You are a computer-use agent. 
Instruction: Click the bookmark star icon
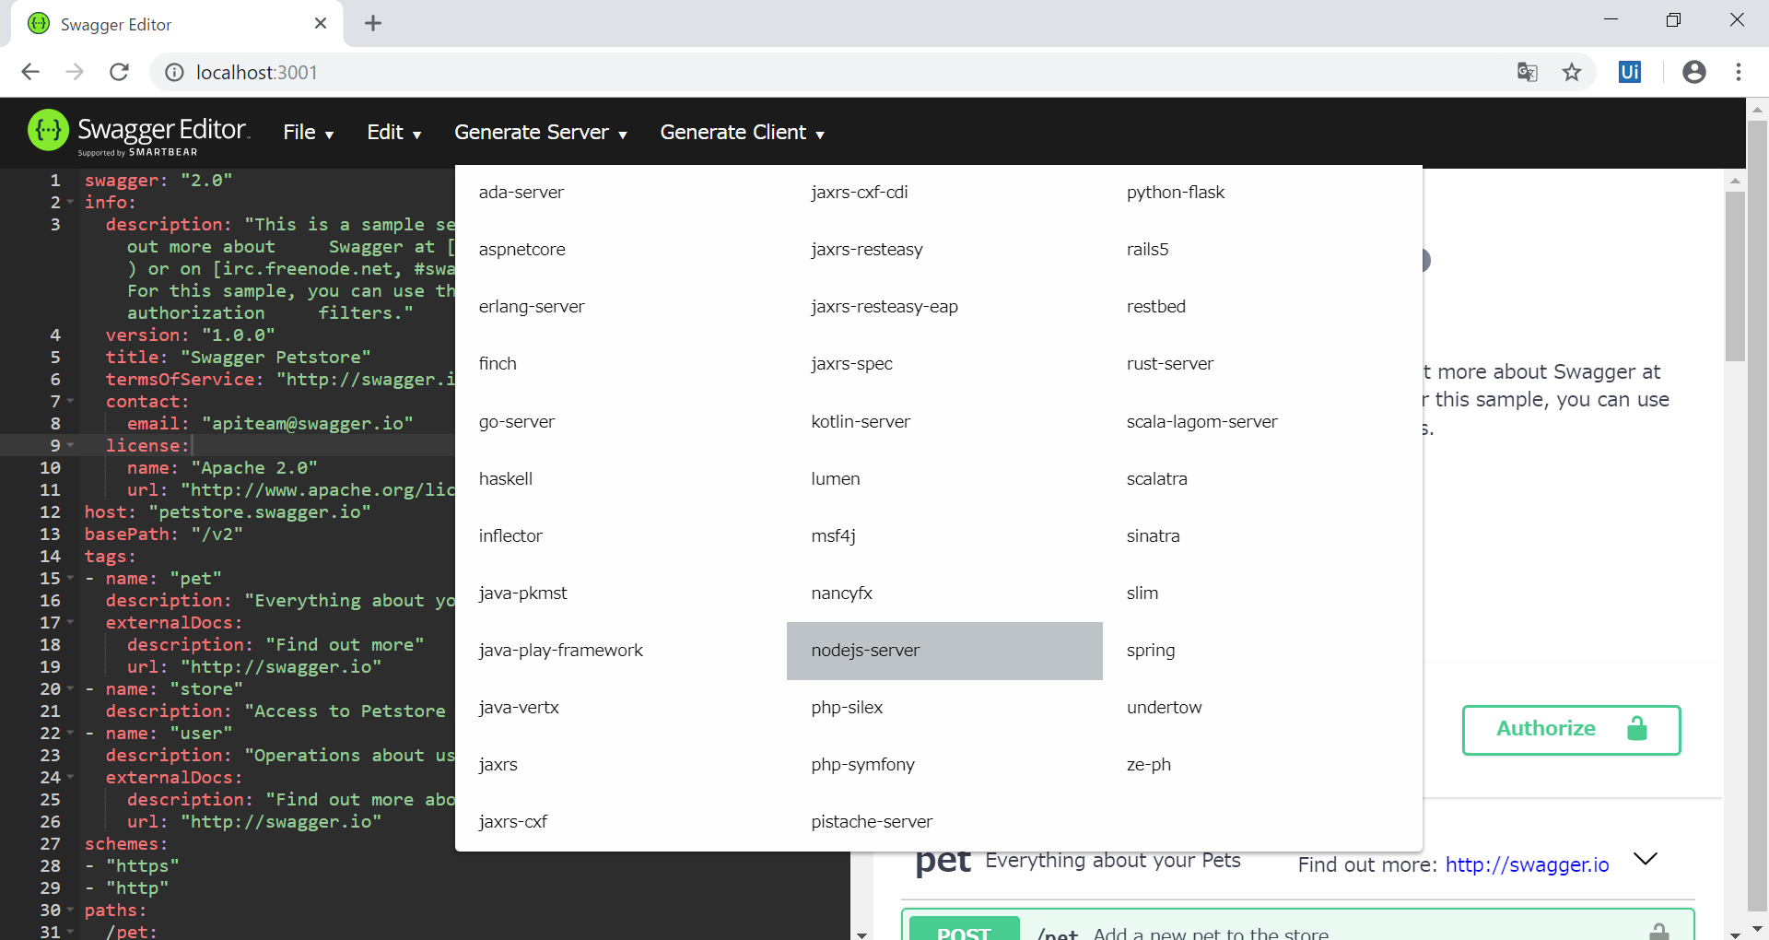(x=1572, y=72)
